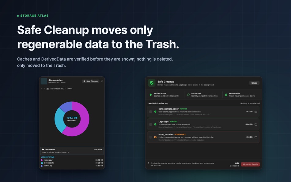Click the 18.63 GB size value
The width and height of the screenshot is (291, 182).
99,166
